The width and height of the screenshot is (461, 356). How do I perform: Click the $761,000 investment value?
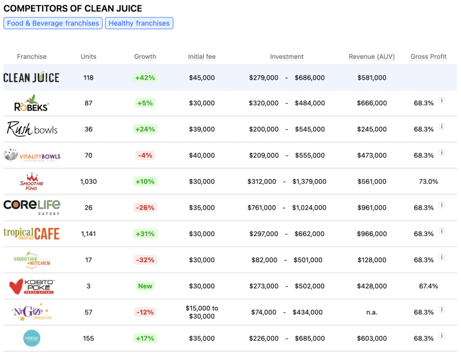pyautogui.click(x=262, y=208)
